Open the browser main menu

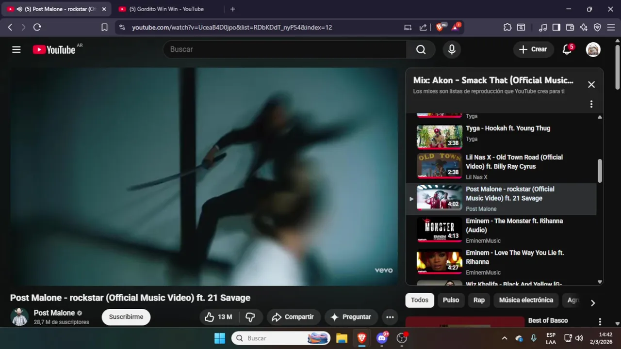tap(611, 28)
